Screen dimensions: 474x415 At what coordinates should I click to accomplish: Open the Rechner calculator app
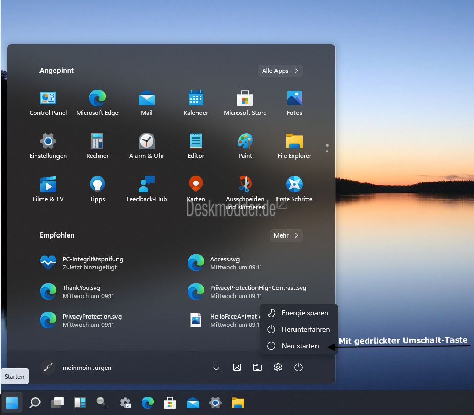97,146
